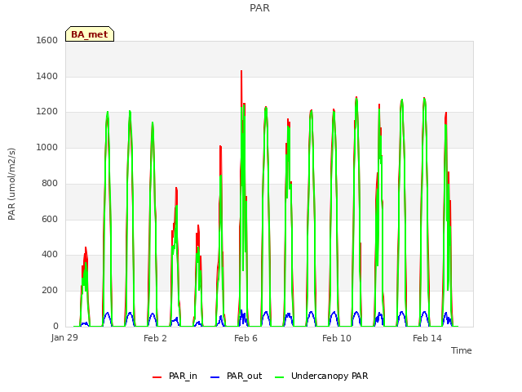Click the 600 y-axis tick label
The height and width of the screenshot is (392, 522).
coord(50,219)
